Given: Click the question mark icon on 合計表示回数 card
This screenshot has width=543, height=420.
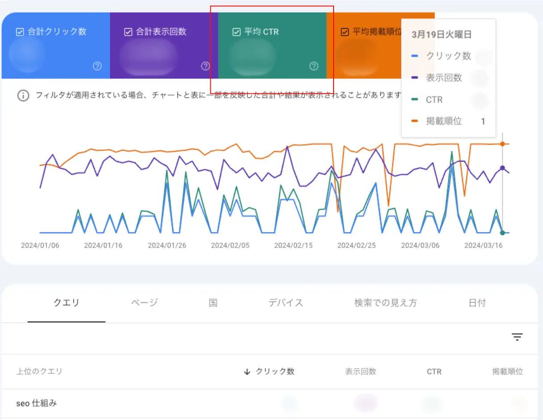Looking at the screenshot, I should tap(205, 67).
